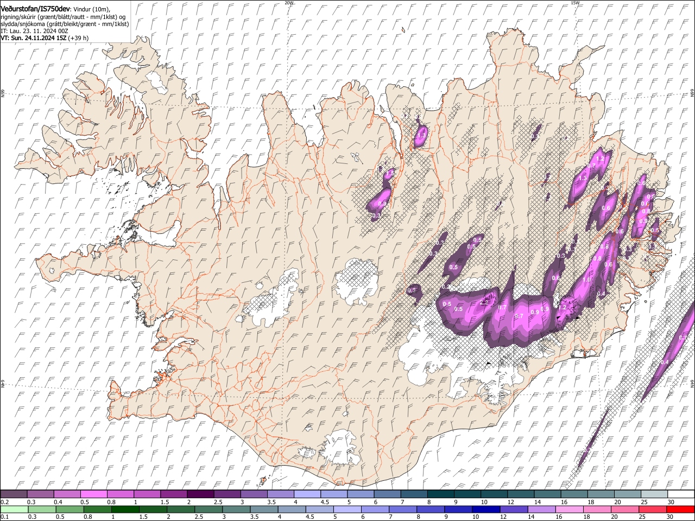
Task: Click the '1.0' snowfall value on the map
Action: coord(586,280)
